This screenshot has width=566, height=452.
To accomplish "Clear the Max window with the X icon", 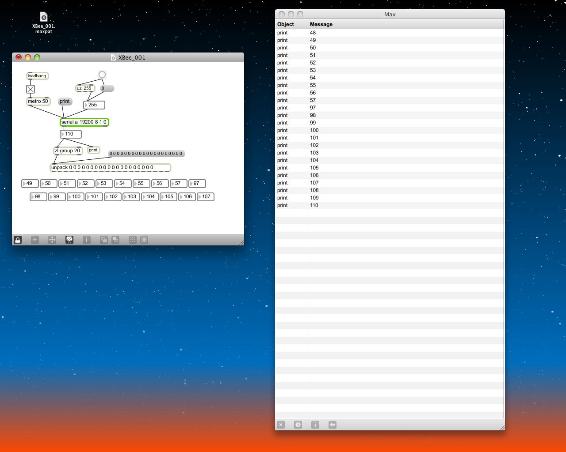I will click(x=281, y=425).
